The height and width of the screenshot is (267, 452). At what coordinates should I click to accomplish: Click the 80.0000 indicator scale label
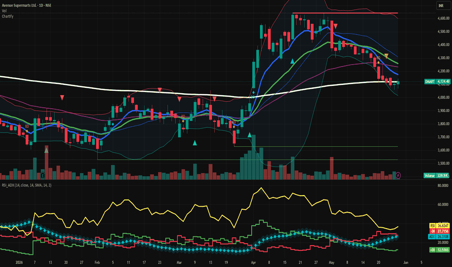click(443, 185)
